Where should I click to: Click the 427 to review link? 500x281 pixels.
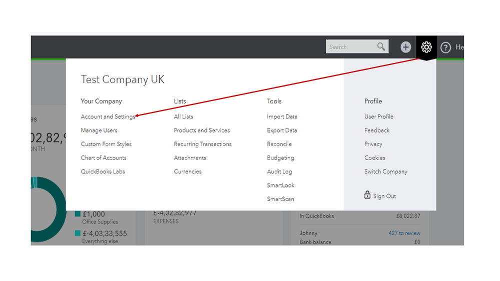pos(404,233)
